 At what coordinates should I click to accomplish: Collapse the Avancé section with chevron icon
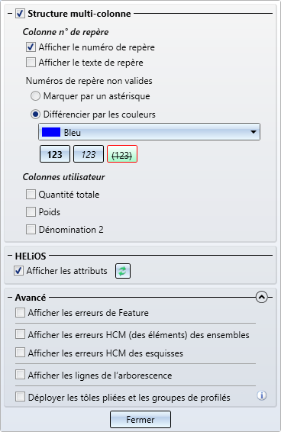(x=261, y=297)
